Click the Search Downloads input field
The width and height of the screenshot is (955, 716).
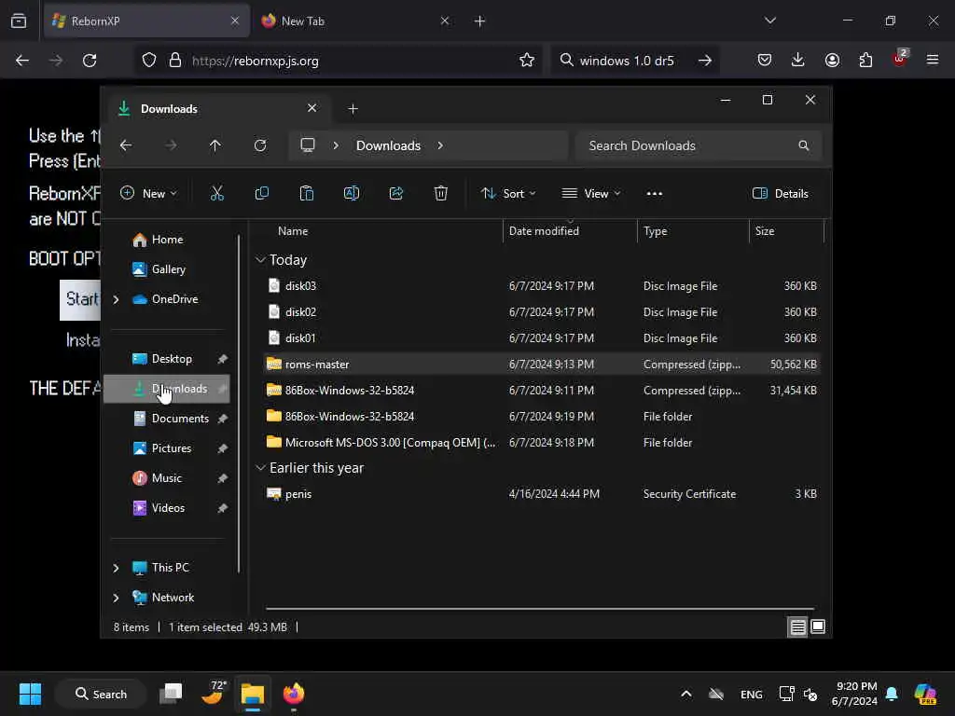[x=698, y=145]
